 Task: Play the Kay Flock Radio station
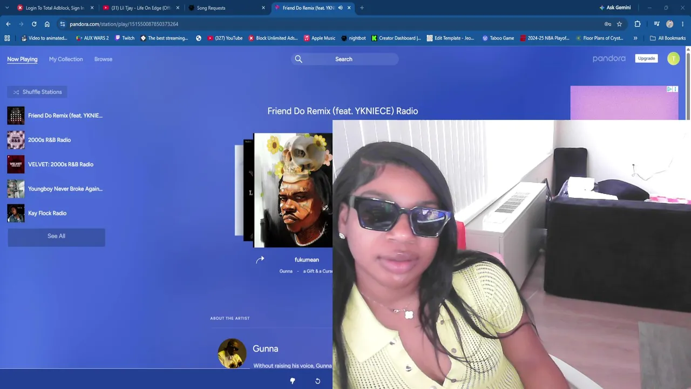pyautogui.click(x=37, y=213)
